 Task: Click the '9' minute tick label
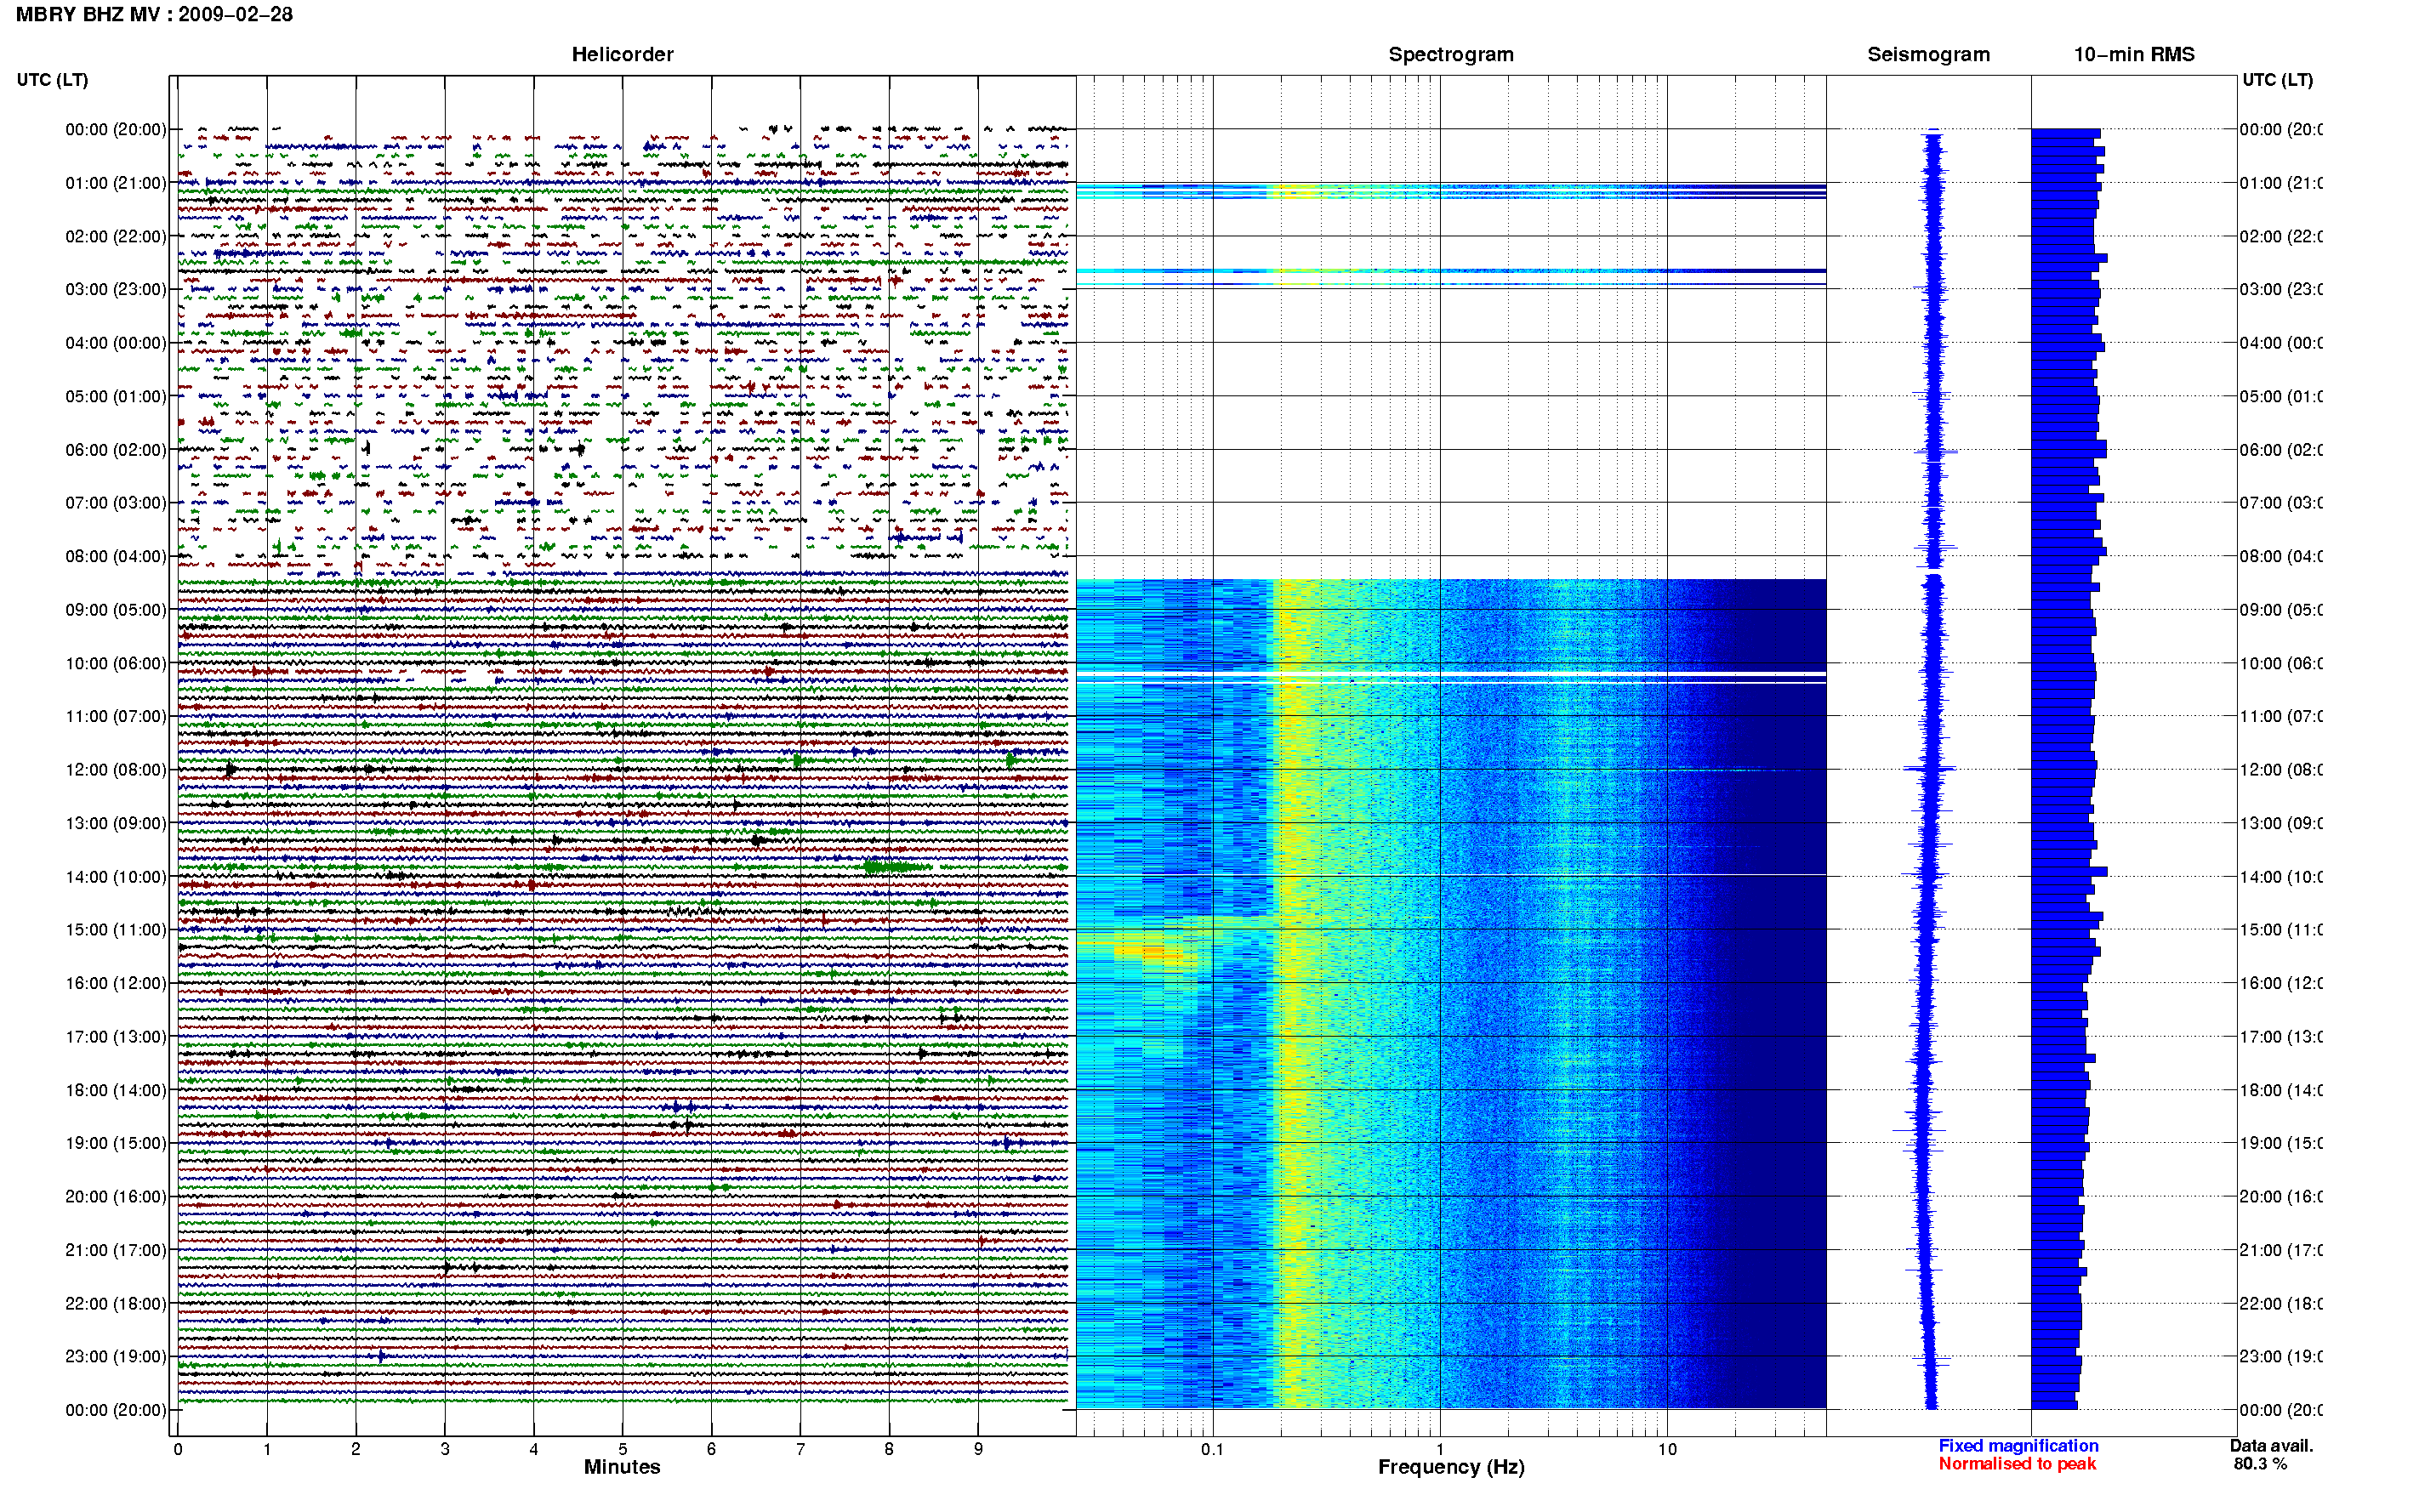[x=978, y=1449]
